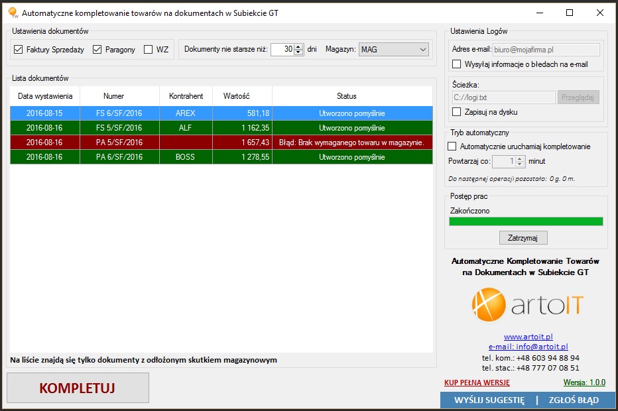Click the green progress bar
The height and width of the screenshot is (411, 618).
point(526,221)
